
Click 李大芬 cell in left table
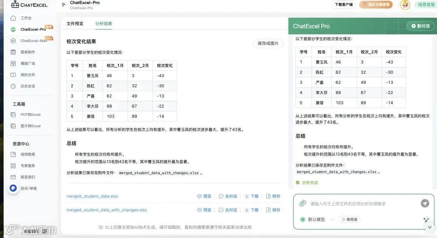pos(93,106)
